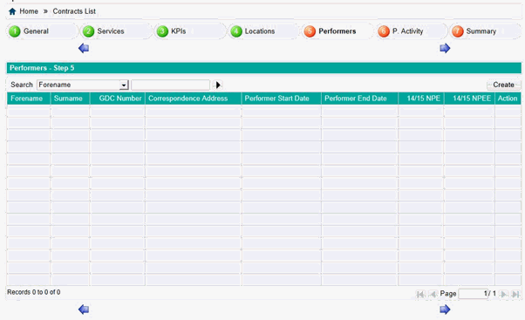The image size is (525, 320).
Task: Click the orange step 5 circle icon
Action: coord(310,31)
